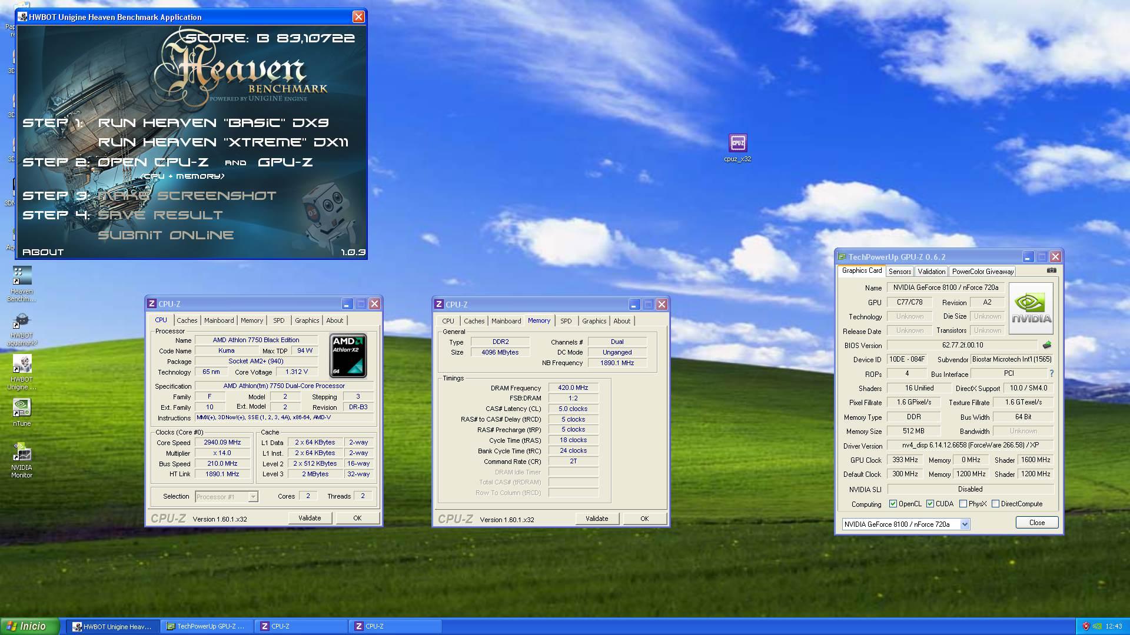Click the NVIDIA tray icon
The image size is (1130, 635).
click(x=1098, y=626)
